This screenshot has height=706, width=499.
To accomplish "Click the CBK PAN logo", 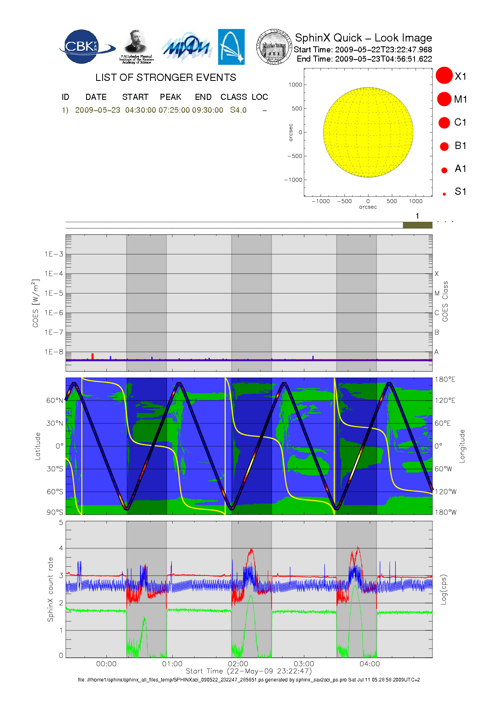I will [x=85, y=47].
